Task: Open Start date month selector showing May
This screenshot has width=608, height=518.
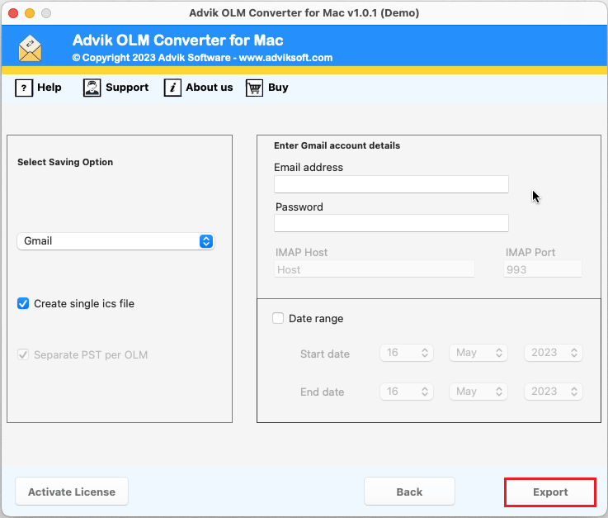Action: (478, 353)
